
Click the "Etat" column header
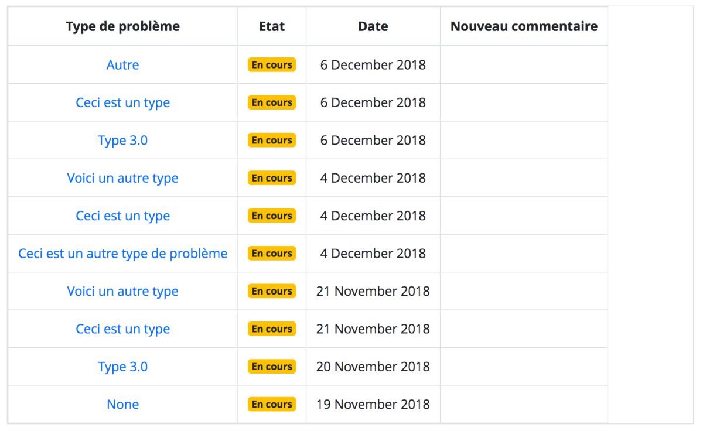pyautogui.click(x=272, y=26)
